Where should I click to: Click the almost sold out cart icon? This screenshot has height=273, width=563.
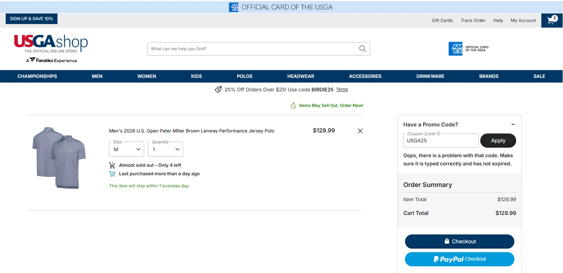[x=112, y=165]
